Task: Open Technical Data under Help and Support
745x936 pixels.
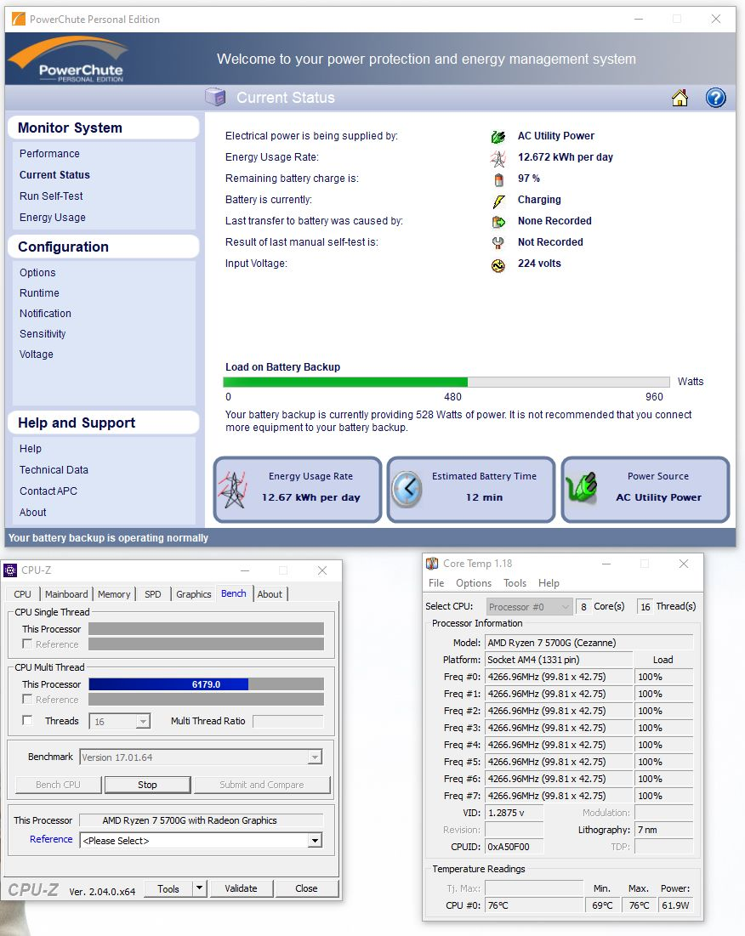Action: point(54,470)
